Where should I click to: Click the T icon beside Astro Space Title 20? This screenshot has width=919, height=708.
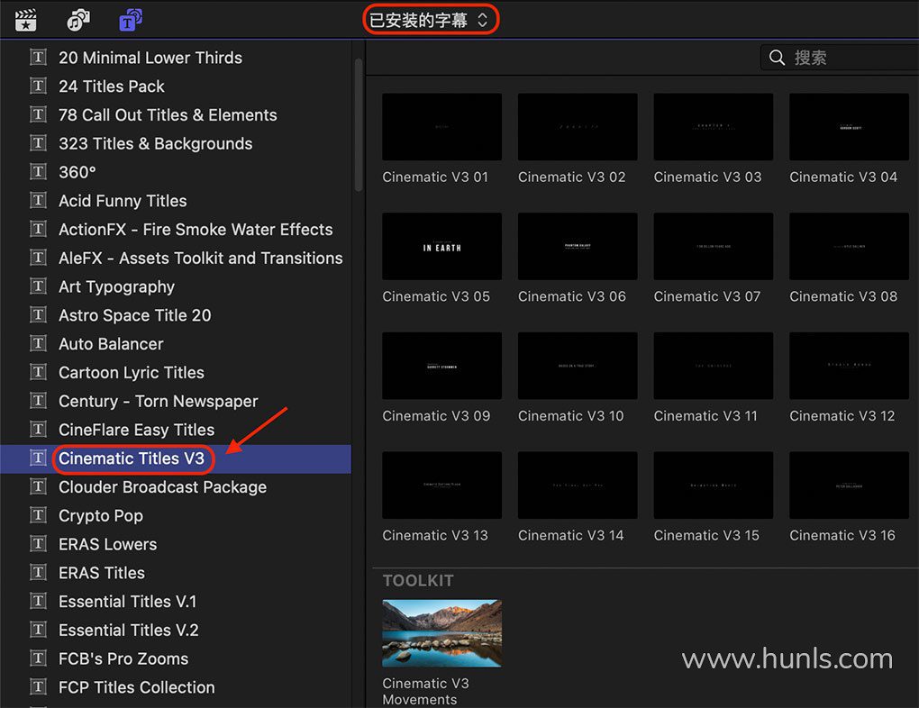38,314
